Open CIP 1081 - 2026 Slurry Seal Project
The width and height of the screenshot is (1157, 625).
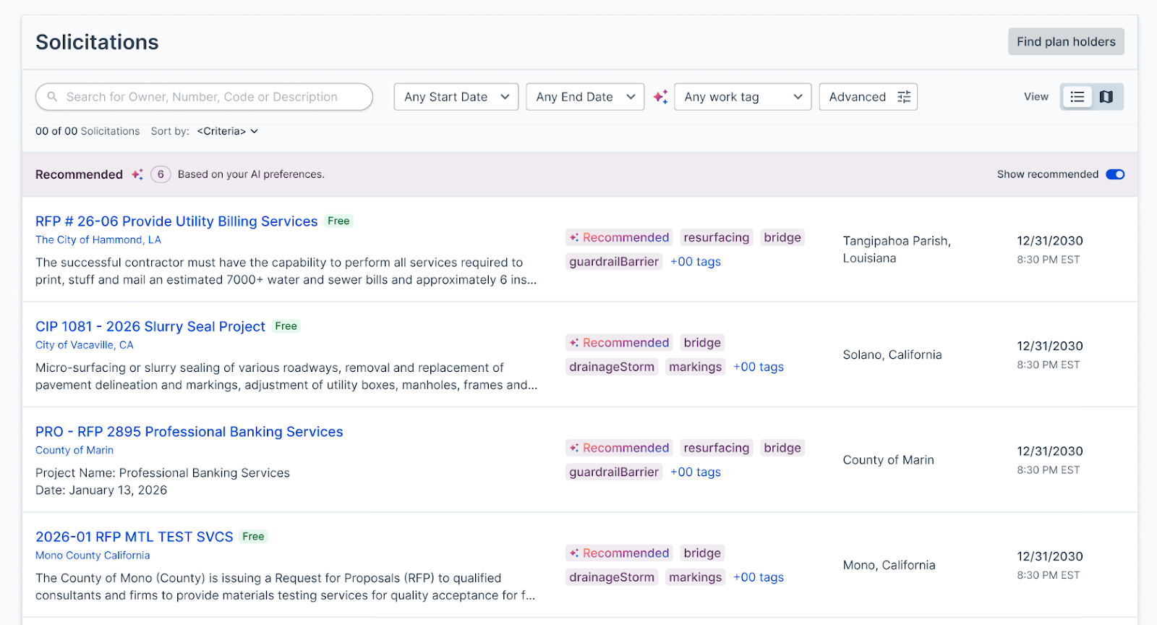[x=150, y=326]
